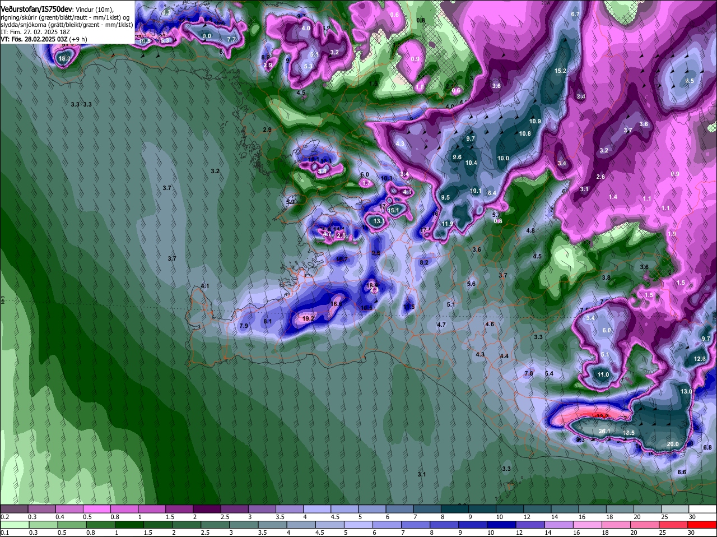This screenshot has height=537, width=717.
Task: Click the 8.2 value on the map
Action: [x=424, y=262]
